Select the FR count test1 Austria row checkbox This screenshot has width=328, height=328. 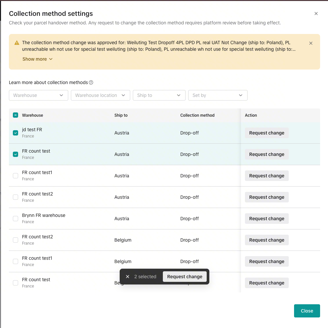(15, 176)
